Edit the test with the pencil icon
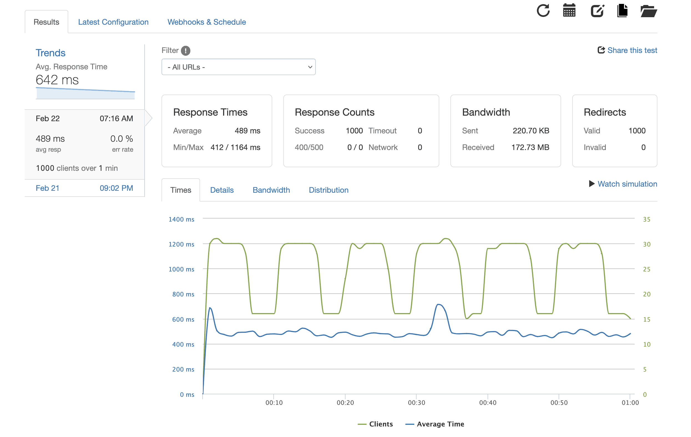This screenshot has height=437, width=691. point(597,11)
